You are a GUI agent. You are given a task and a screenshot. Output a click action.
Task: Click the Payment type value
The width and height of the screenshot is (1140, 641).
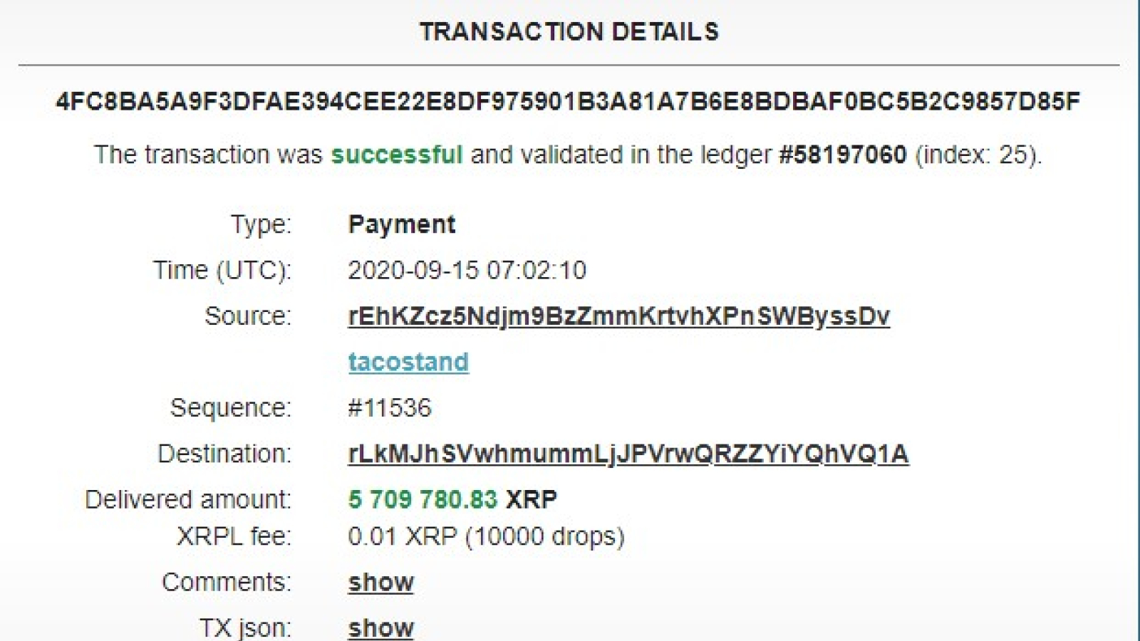tap(401, 224)
